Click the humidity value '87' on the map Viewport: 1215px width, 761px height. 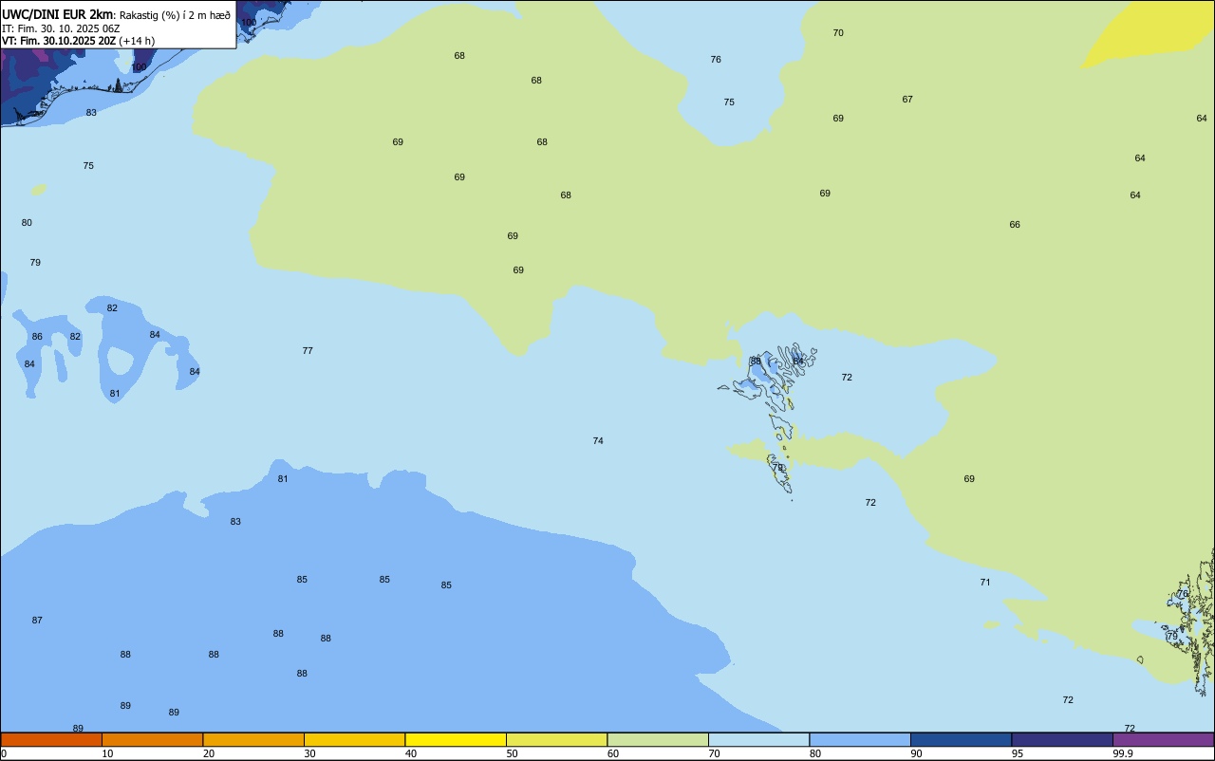point(37,620)
